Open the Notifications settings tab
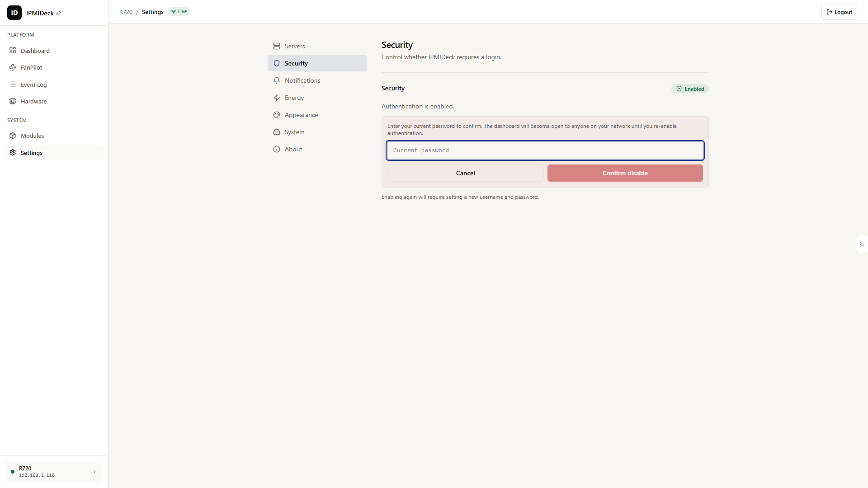The width and height of the screenshot is (868, 488). 317,80
